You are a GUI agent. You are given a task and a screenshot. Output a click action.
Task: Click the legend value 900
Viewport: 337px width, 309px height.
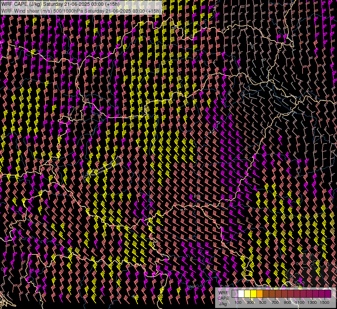point(287,302)
